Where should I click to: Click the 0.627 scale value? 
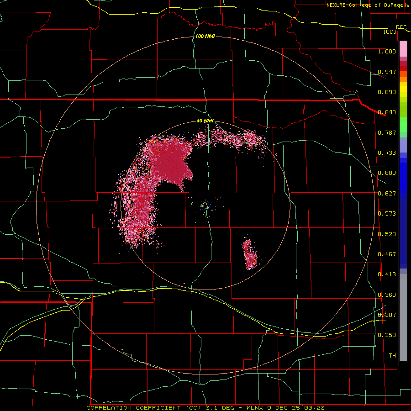(387, 193)
